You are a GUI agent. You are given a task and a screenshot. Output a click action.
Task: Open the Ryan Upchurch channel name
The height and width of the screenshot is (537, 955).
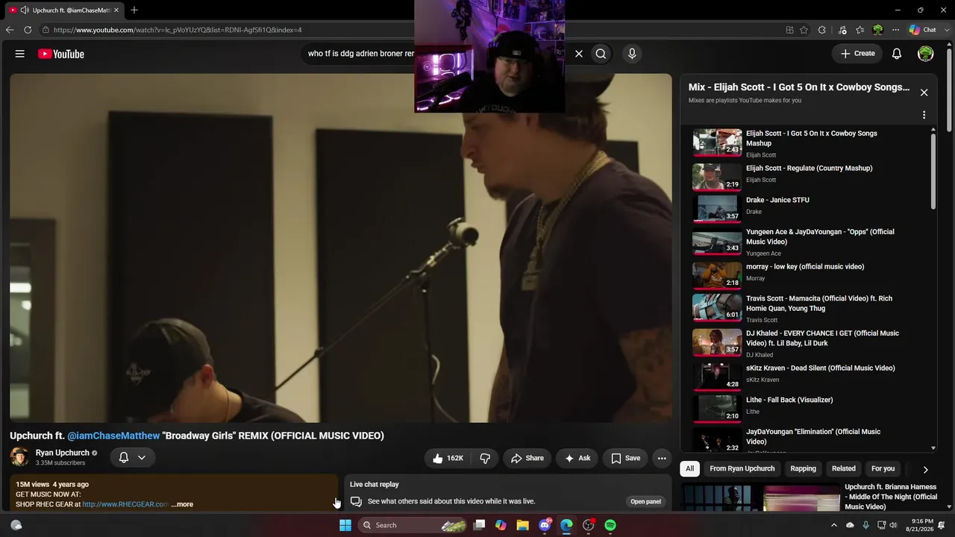tap(62, 453)
